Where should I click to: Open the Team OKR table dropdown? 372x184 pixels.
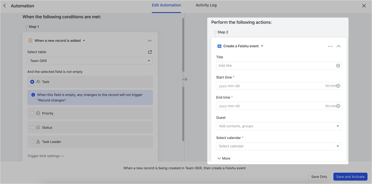[90, 61]
